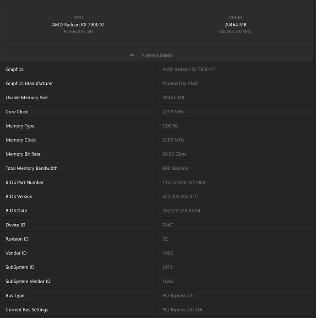Click the BIOS Version 022.001.002.010 value
Screen dimensions: 316x318
[x=180, y=196]
